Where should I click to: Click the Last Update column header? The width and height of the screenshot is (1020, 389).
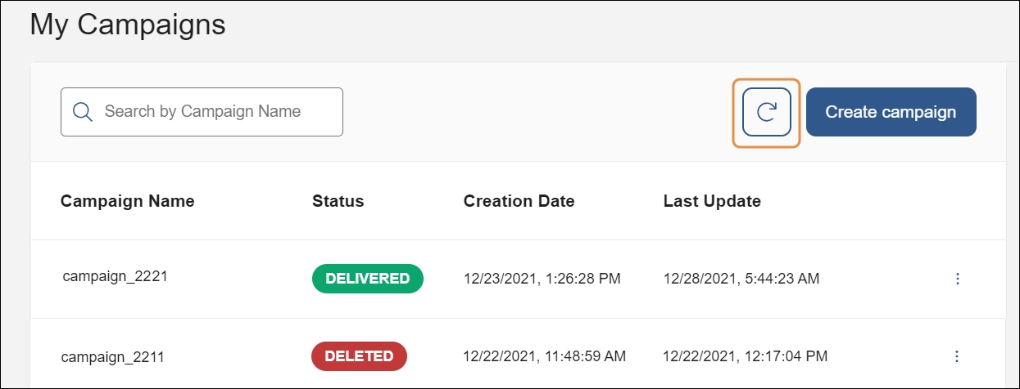(x=712, y=201)
